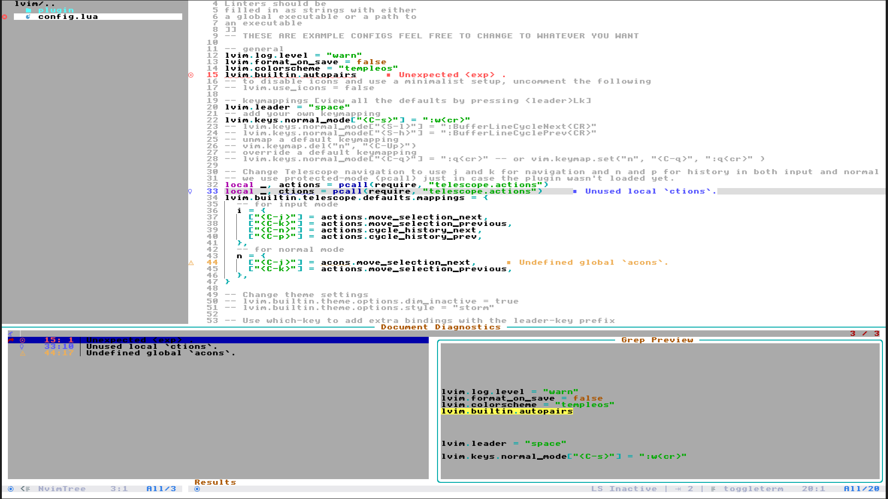
Task: Expand the plugin folder in the tree
Action: (55, 10)
